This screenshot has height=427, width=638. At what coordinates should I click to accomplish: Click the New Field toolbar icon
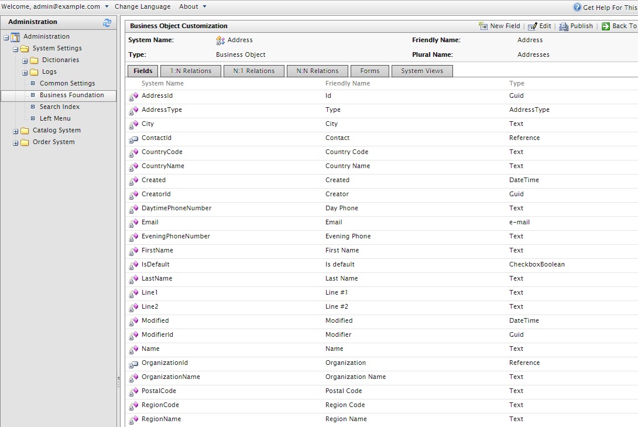483,26
